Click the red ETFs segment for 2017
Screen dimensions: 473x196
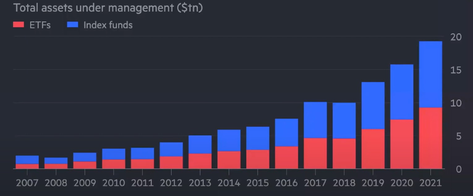pyautogui.click(x=315, y=153)
